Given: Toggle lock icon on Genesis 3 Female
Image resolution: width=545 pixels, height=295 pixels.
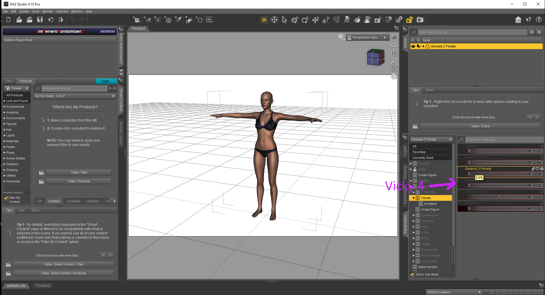Looking at the screenshot, I should [x=533, y=169].
